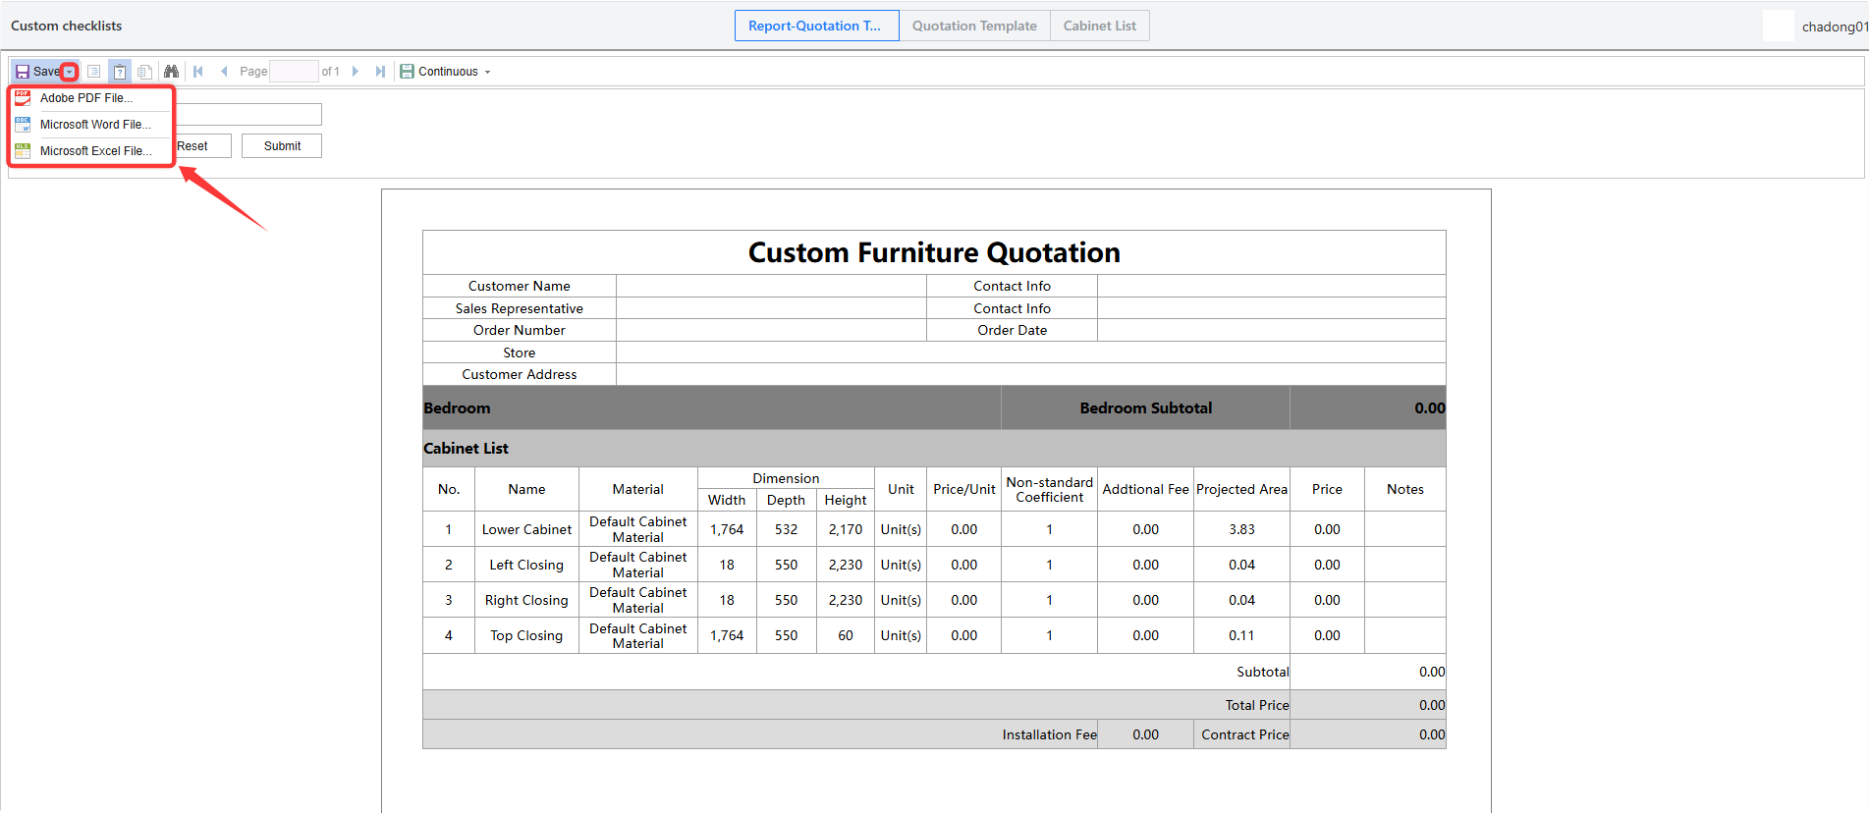Select the Right Closing name cell
This screenshot has width=1869, height=813.
[526, 600]
